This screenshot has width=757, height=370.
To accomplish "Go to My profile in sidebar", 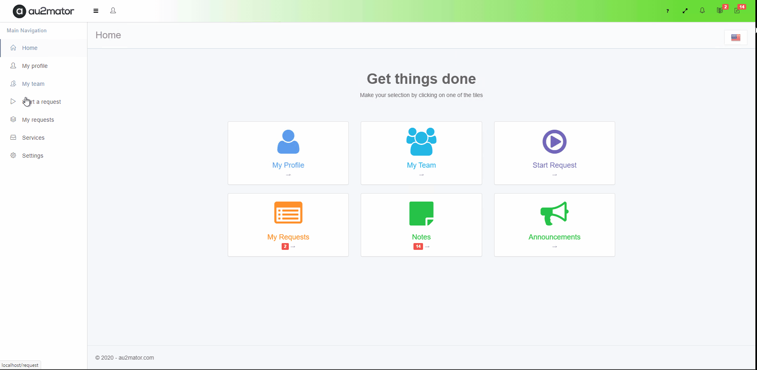I will (x=35, y=66).
